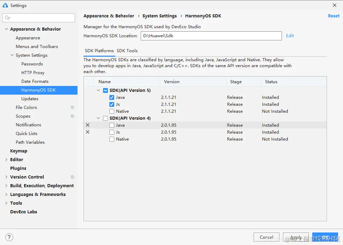
Task: Select HarmonyOS SDK in the sidebar
Action: 39,90
